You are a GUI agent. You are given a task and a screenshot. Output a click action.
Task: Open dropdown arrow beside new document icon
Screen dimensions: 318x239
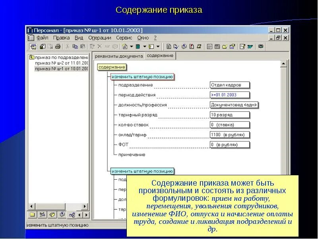[x=132, y=47]
